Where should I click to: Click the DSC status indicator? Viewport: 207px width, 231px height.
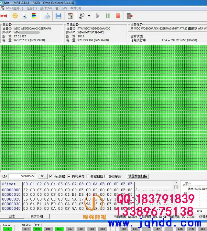pyautogui.click(x=59, y=229)
